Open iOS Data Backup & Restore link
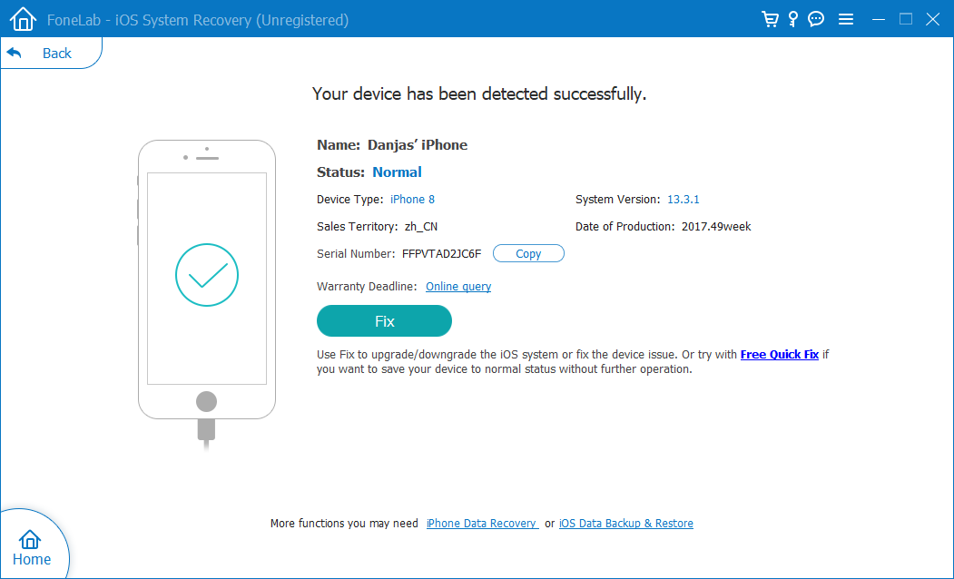The height and width of the screenshot is (579, 954). (x=625, y=524)
